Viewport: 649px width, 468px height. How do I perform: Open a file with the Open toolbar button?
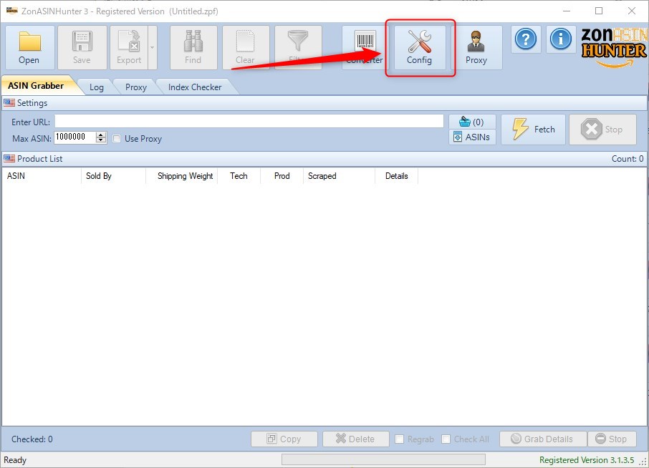click(x=30, y=47)
